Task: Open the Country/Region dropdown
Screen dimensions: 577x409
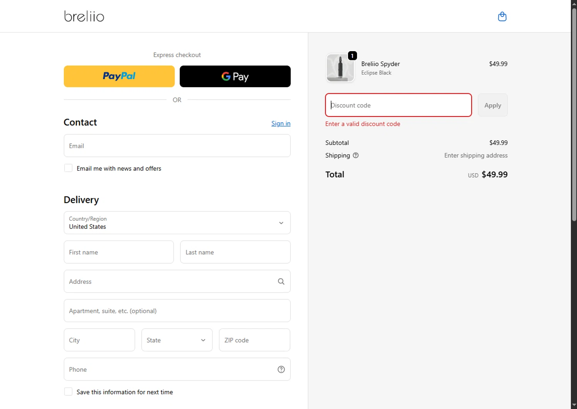Action: [x=177, y=223]
